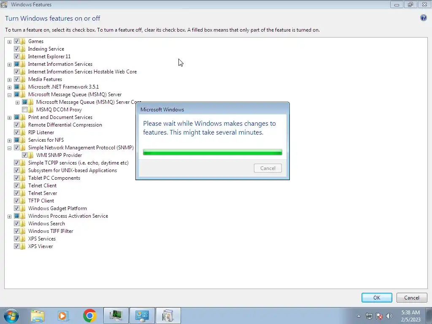Select the Windows Features taskbar icon
This screenshot has width=432, height=324.
168,316
